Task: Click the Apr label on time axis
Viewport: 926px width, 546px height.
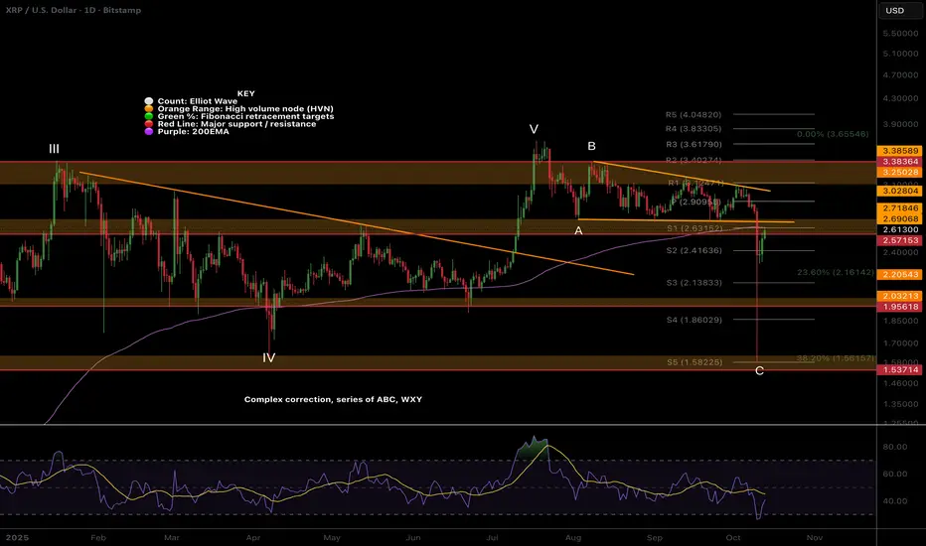Action: [x=252, y=538]
